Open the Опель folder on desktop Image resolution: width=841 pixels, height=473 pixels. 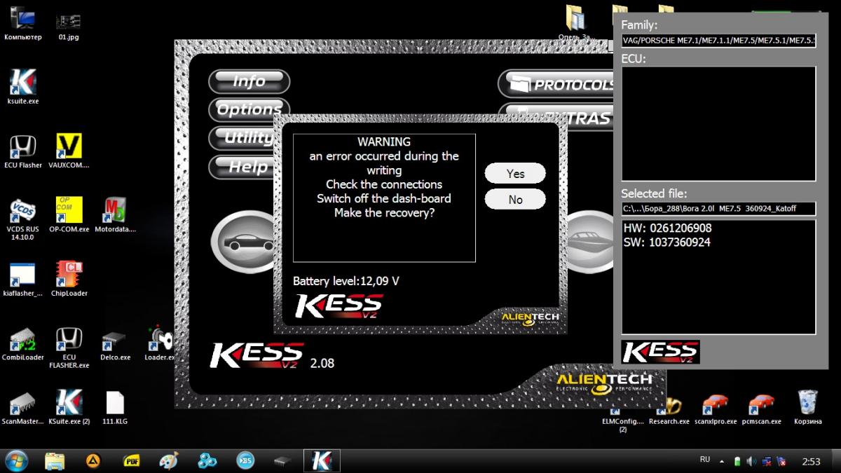(x=575, y=22)
